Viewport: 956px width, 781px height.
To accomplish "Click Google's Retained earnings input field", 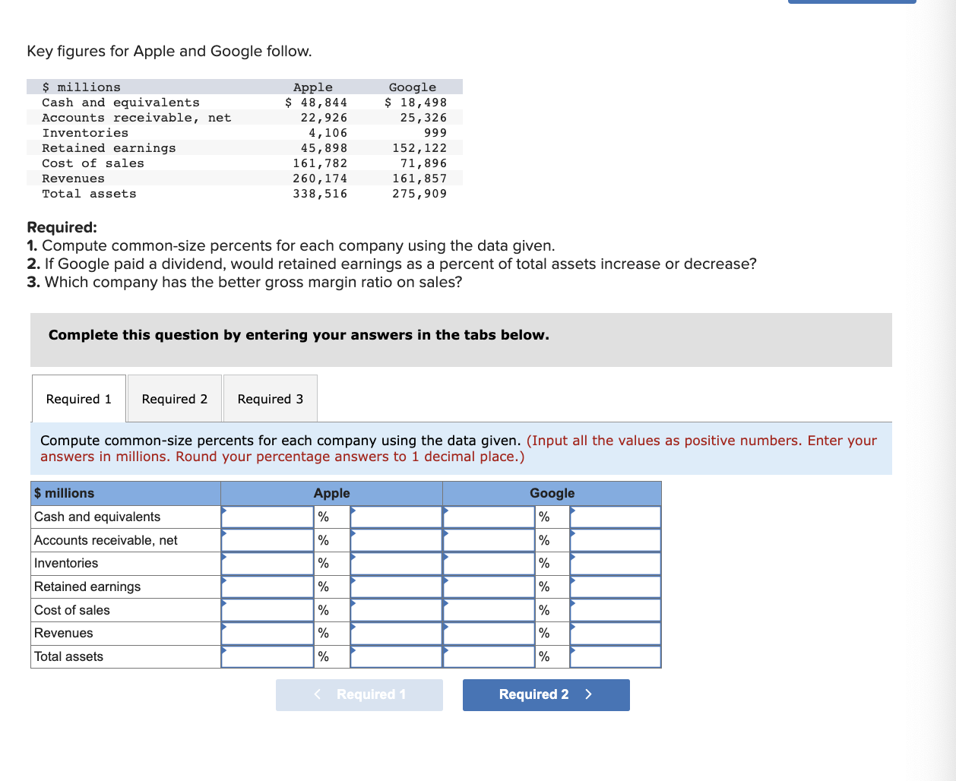I will tap(487, 587).
